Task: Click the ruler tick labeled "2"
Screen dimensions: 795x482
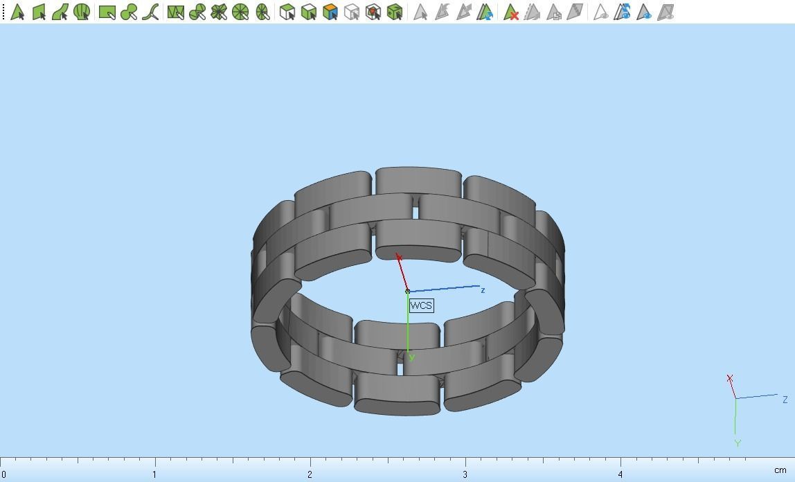Action: coord(310,474)
